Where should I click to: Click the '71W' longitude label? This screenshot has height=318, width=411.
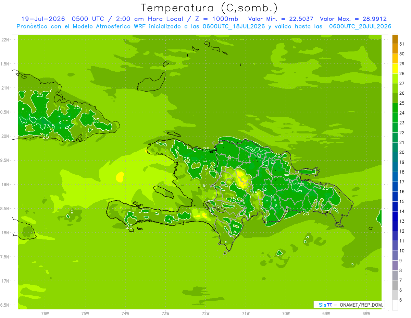[x=246, y=314]
